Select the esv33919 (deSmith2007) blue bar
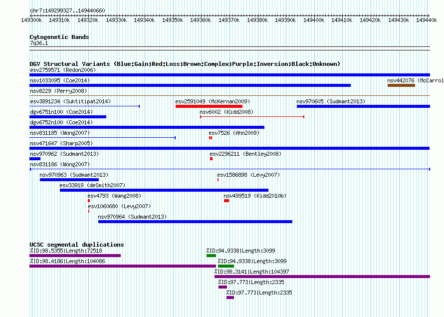 (x=164, y=190)
